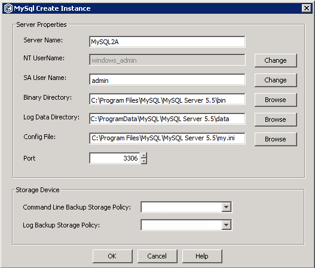The image size is (315, 268).
Task: Decrease the Port value with down arrow
Action: 144,161
